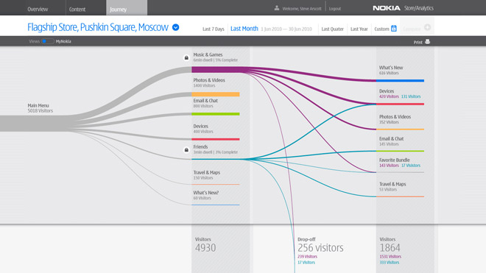The height and width of the screenshot is (273, 486).
Task: Click the lock icon beside Friends
Action: pyautogui.click(x=186, y=149)
